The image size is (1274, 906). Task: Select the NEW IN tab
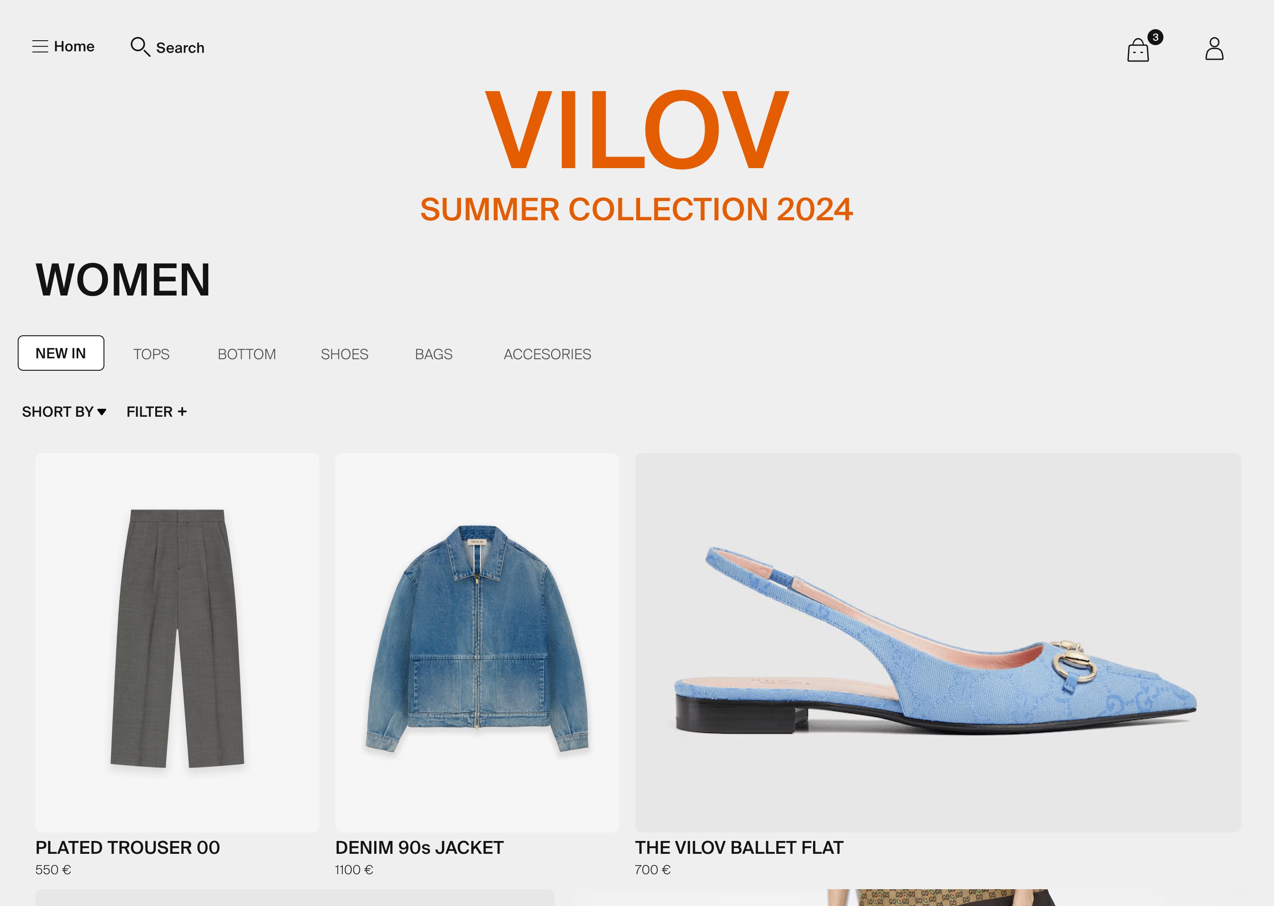[x=61, y=353]
